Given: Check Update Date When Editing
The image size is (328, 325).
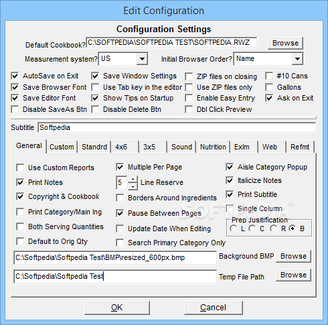Looking at the screenshot, I should pyautogui.click(x=120, y=229).
